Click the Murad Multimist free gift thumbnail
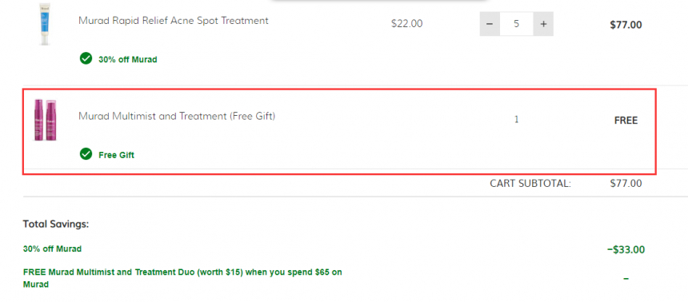 pyautogui.click(x=46, y=120)
